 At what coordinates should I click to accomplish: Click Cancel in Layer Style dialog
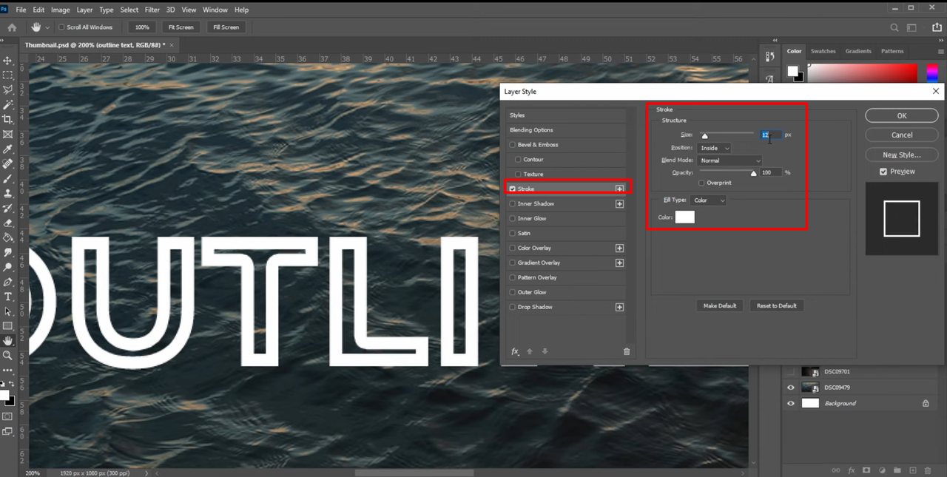902,135
